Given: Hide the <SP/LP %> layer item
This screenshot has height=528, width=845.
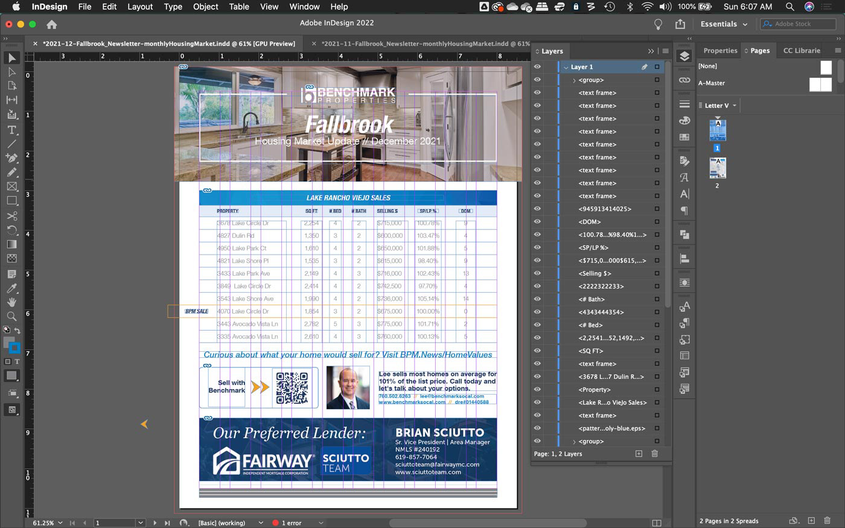Looking at the screenshot, I should [x=537, y=247].
